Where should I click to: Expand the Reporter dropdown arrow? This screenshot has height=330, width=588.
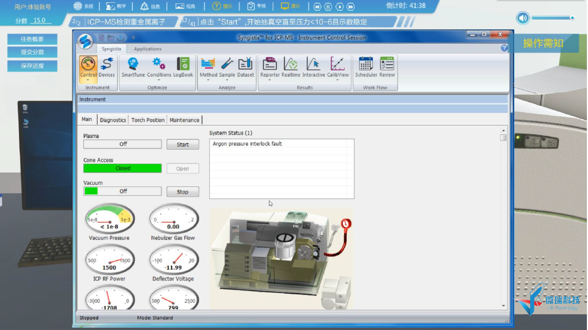tap(270, 80)
